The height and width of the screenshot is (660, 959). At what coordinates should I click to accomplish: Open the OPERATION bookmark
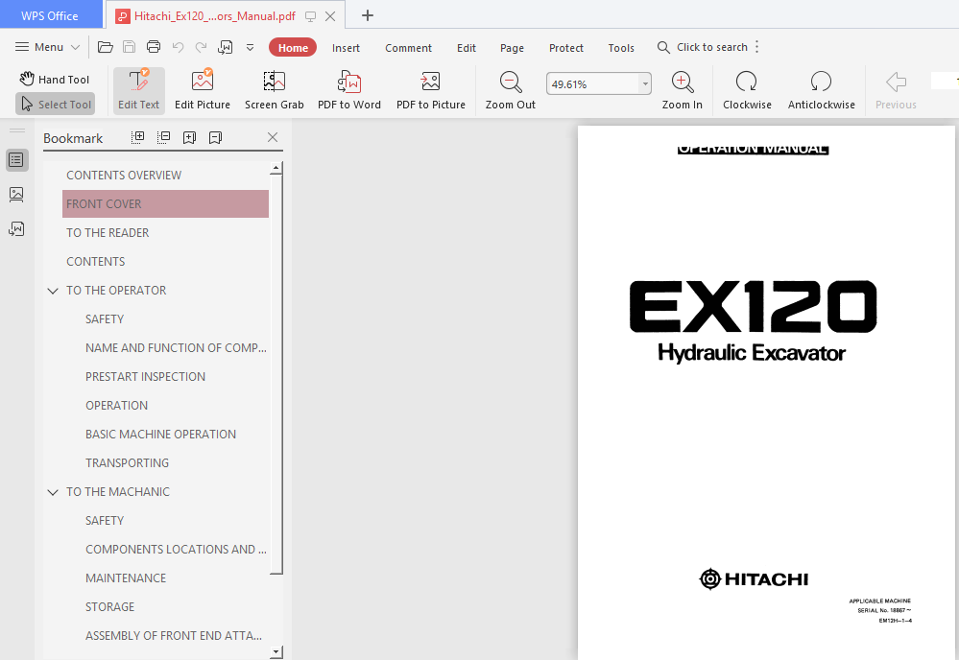[117, 405]
